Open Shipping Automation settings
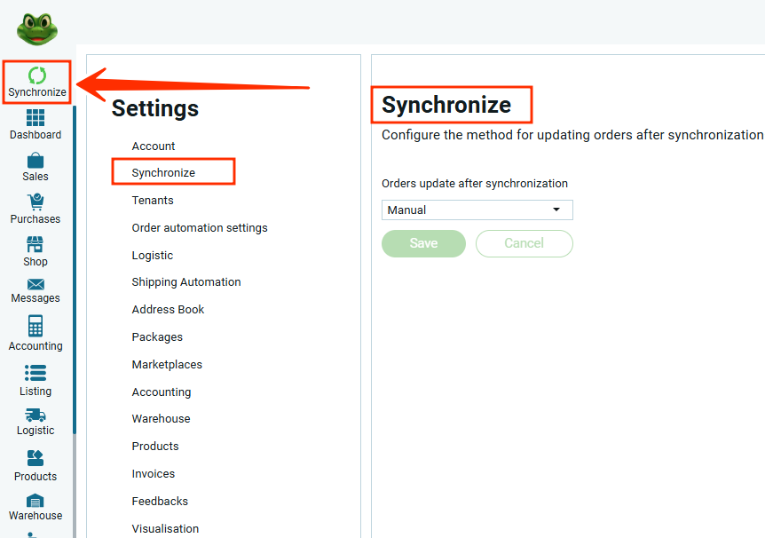The height and width of the screenshot is (538, 765). point(186,282)
